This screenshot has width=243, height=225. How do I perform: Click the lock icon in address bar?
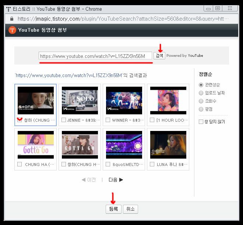[x=12, y=19]
